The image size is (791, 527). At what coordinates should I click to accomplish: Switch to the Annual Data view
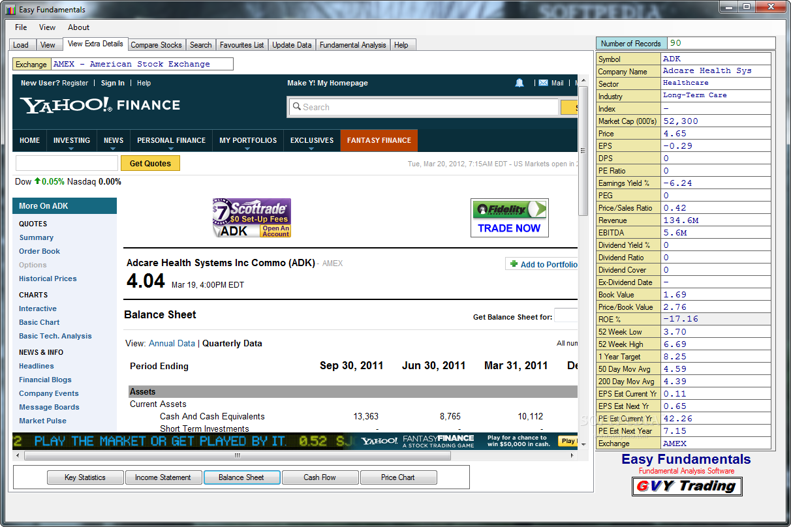click(172, 343)
